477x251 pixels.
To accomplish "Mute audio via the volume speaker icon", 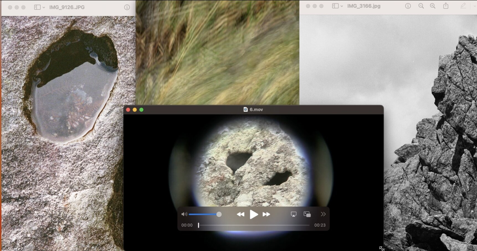I will tap(184, 214).
